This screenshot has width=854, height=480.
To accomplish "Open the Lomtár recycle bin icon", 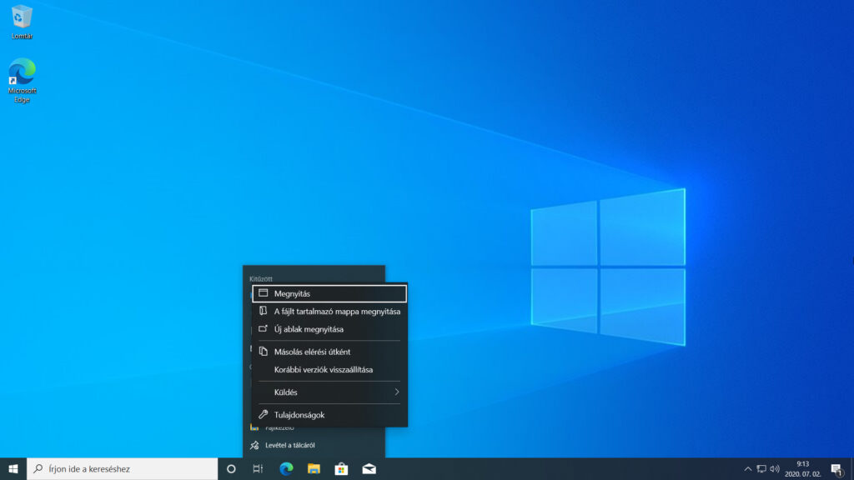I will pyautogui.click(x=22, y=22).
